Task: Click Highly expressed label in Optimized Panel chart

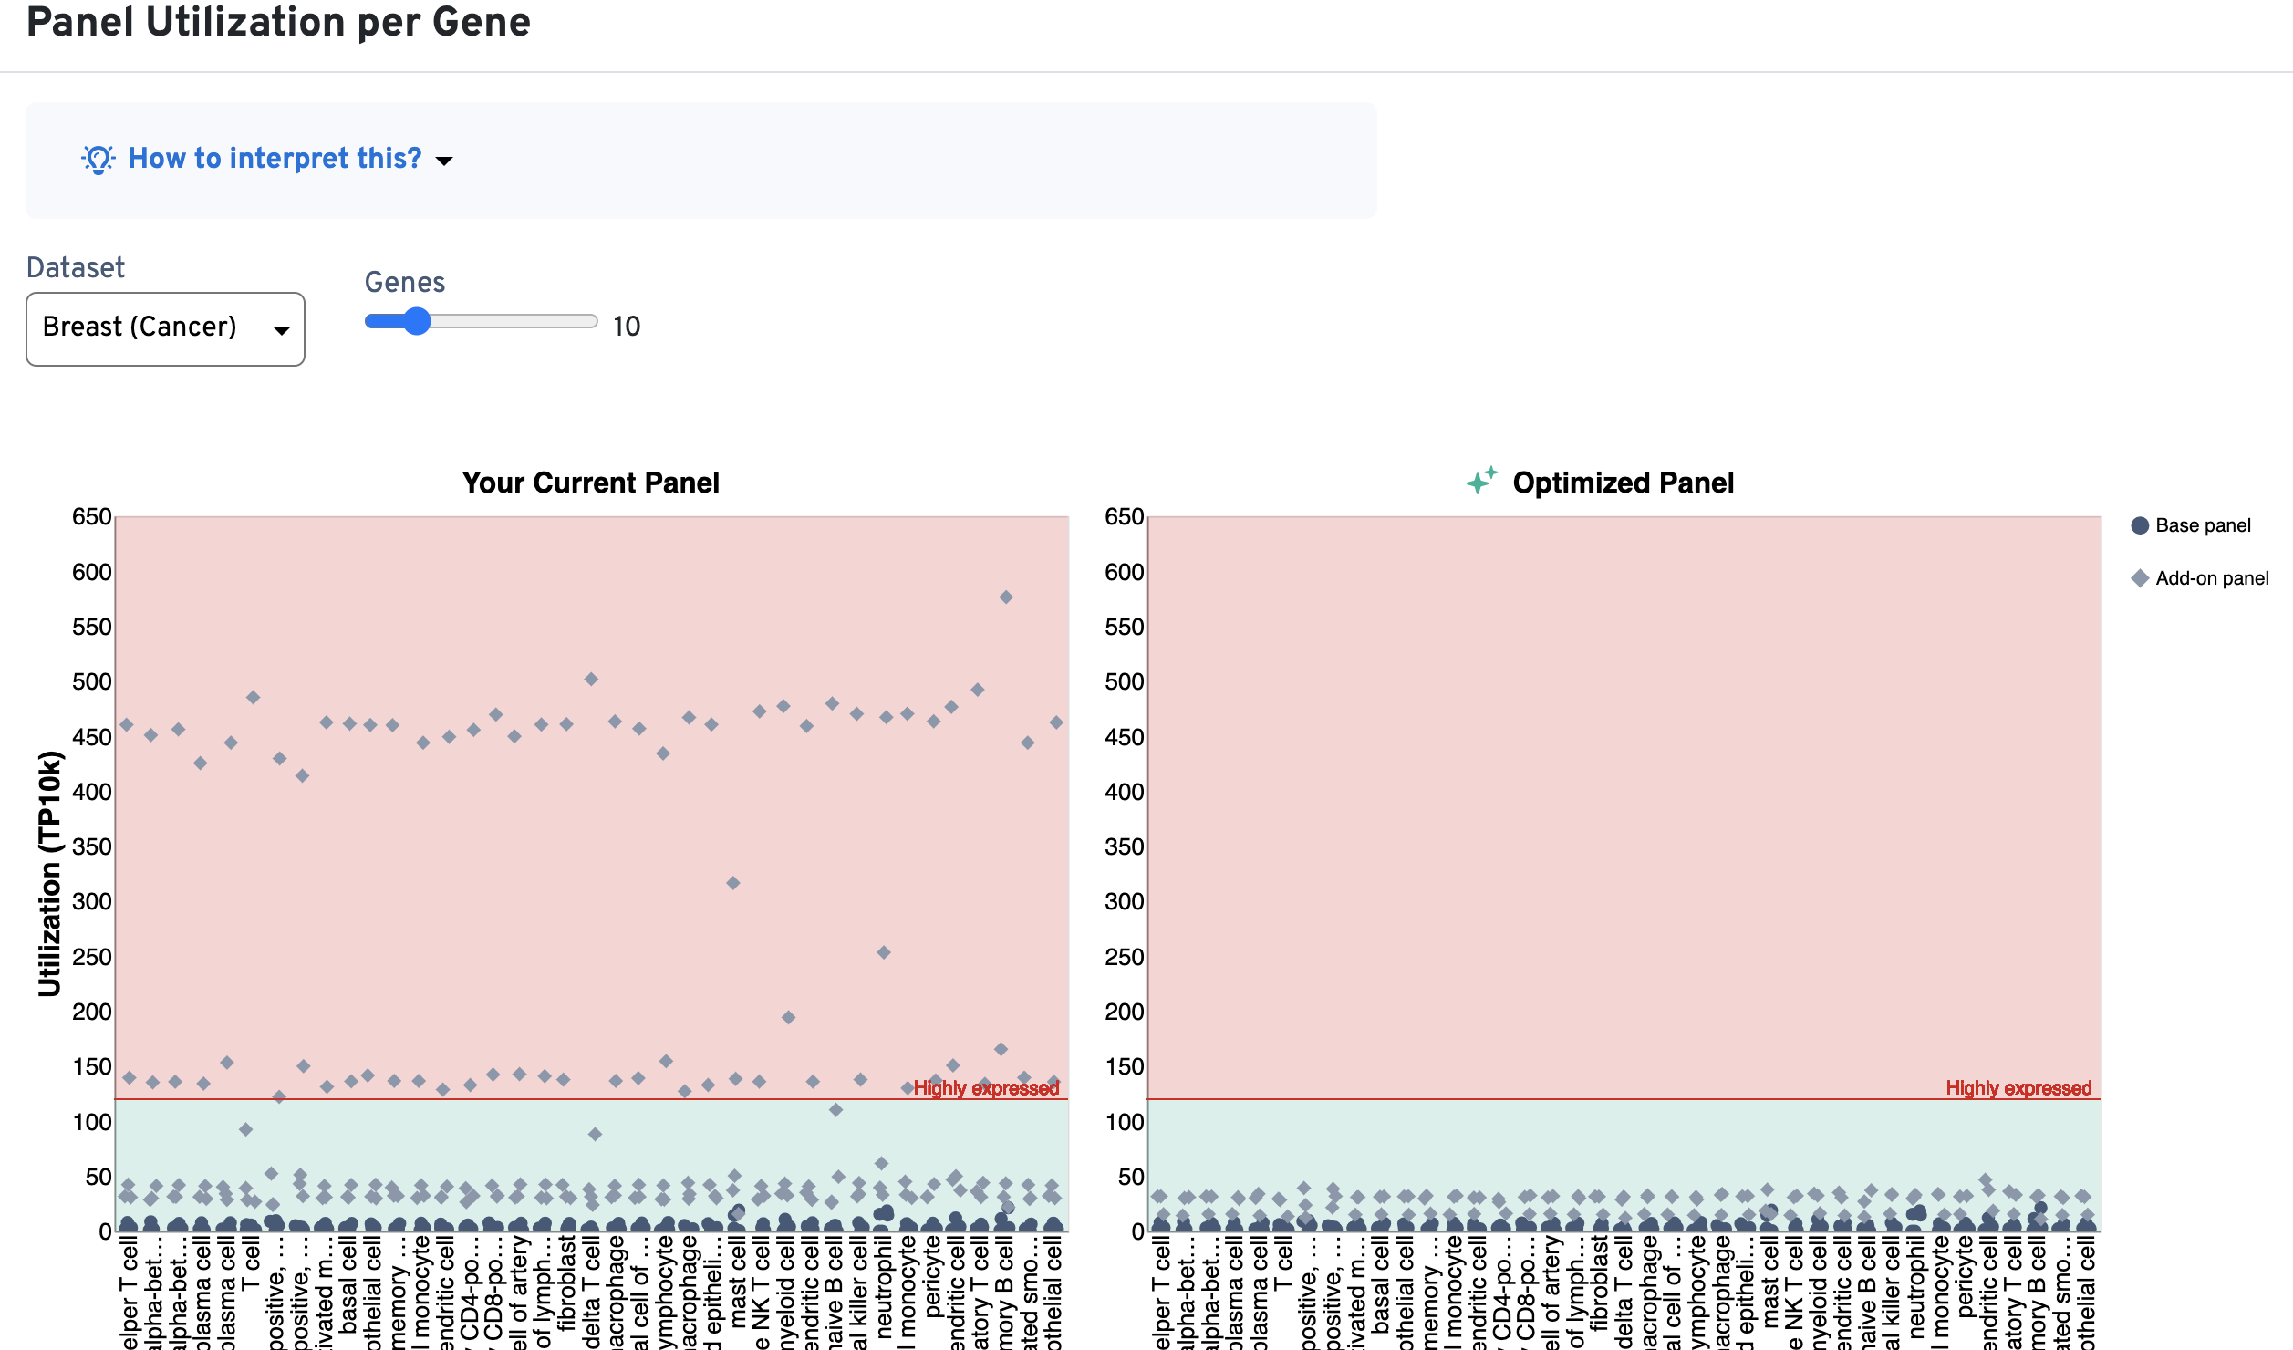Action: coord(2018,1088)
